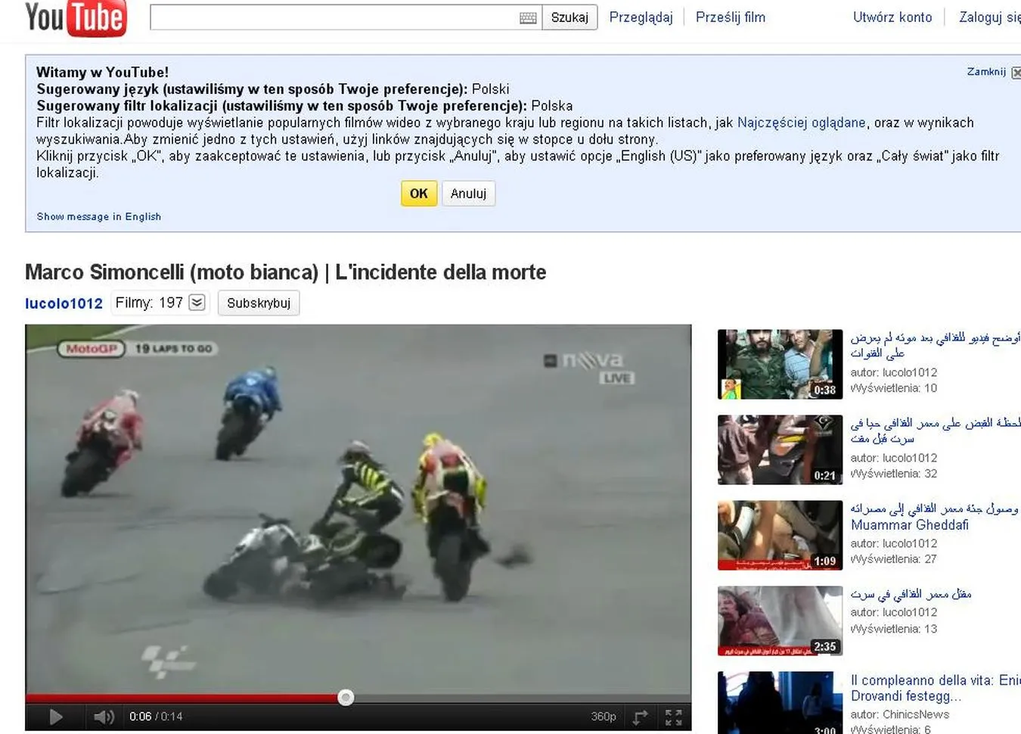Viewport: 1021px width, 734px height.
Task: Click the Szukaj search button
Action: 569,17
